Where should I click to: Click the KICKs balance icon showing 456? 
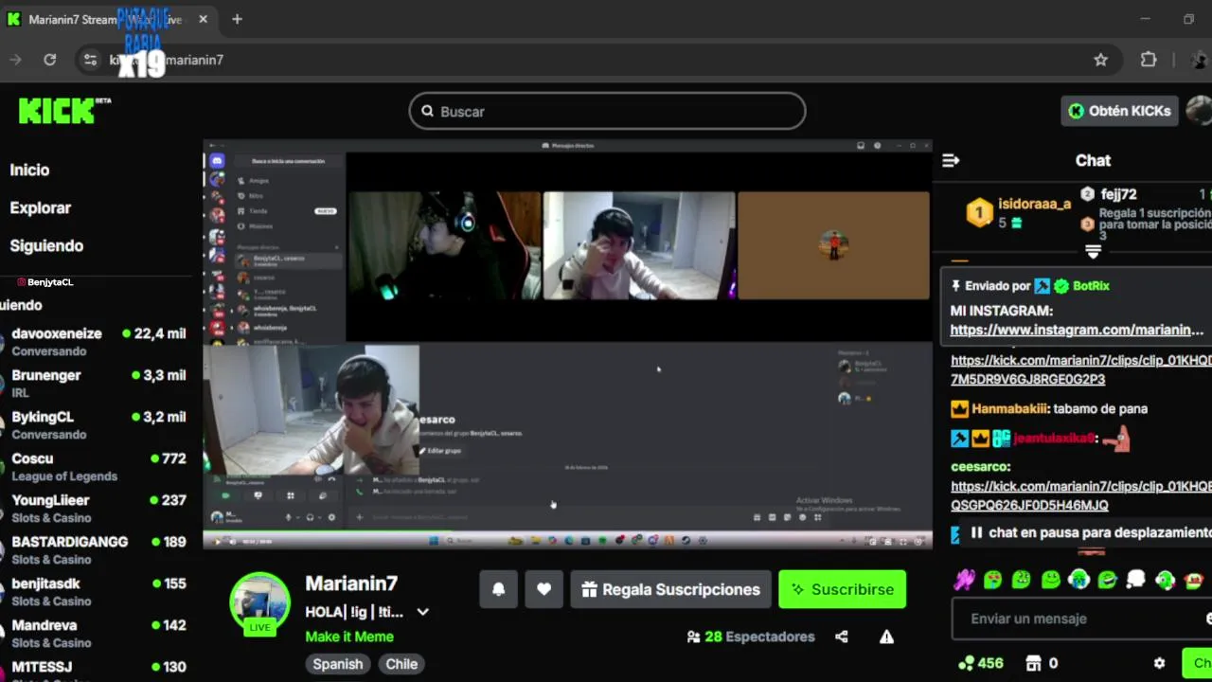pos(967,663)
